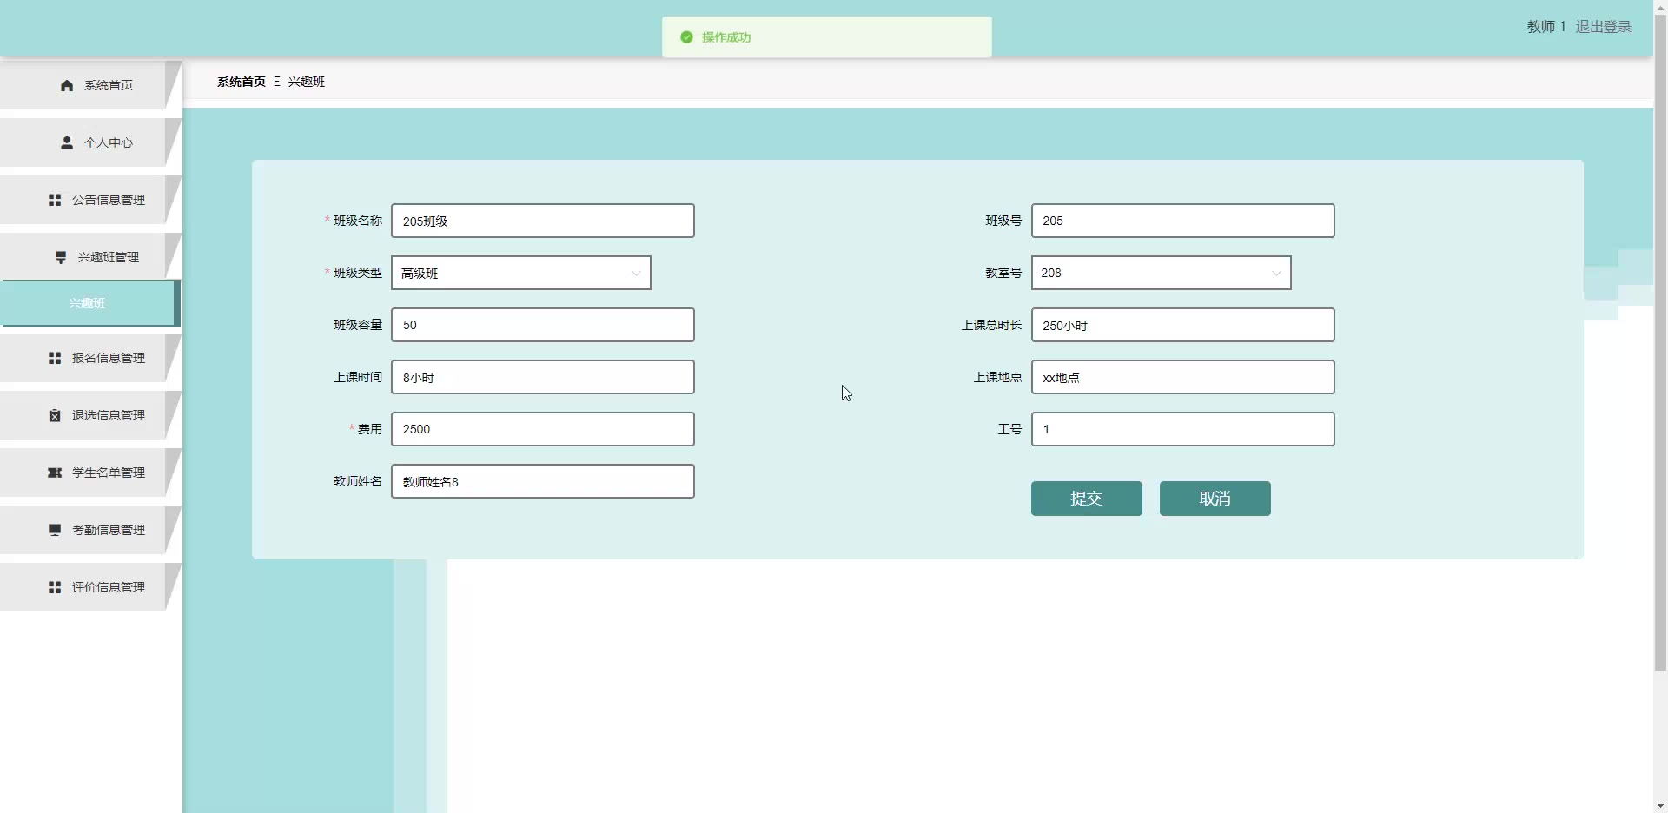Go to 个人中心 menu item
The width and height of the screenshot is (1668, 813).
click(x=90, y=142)
